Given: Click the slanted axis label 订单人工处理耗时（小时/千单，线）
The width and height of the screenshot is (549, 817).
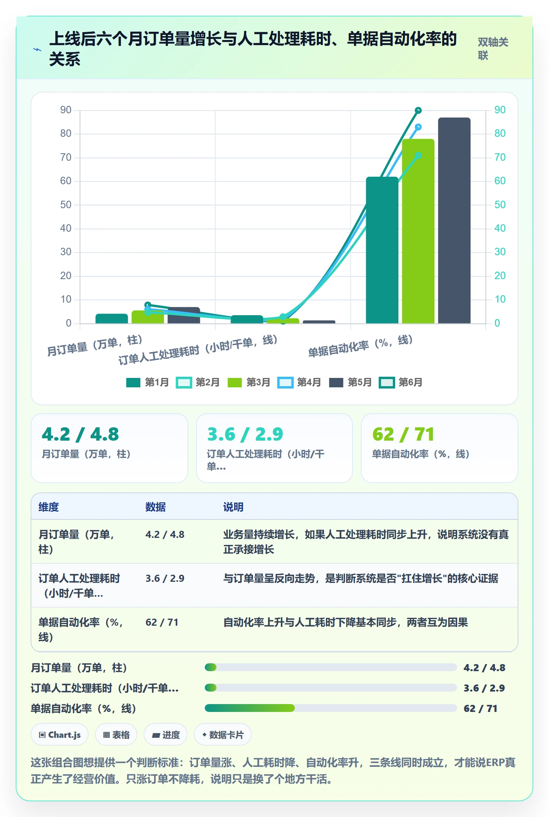Looking at the screenshot, I should pos(198,350).
